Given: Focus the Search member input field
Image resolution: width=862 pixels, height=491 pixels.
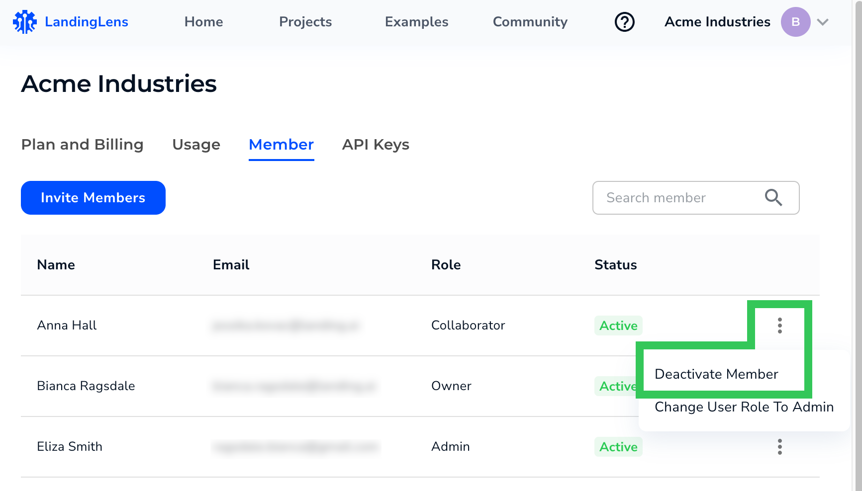Looking at the screenshot, I should (x=696, y=198).
